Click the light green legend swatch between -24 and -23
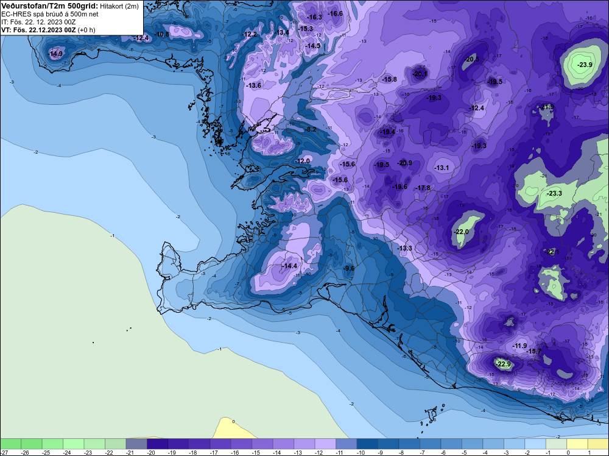This screenshot has width=609, height=456. (74, 444)
